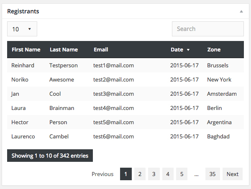Image resolution: width=251 pixels, height=189 pixels.
Task: Sort table by Last Name column
Action: [64, 49]
